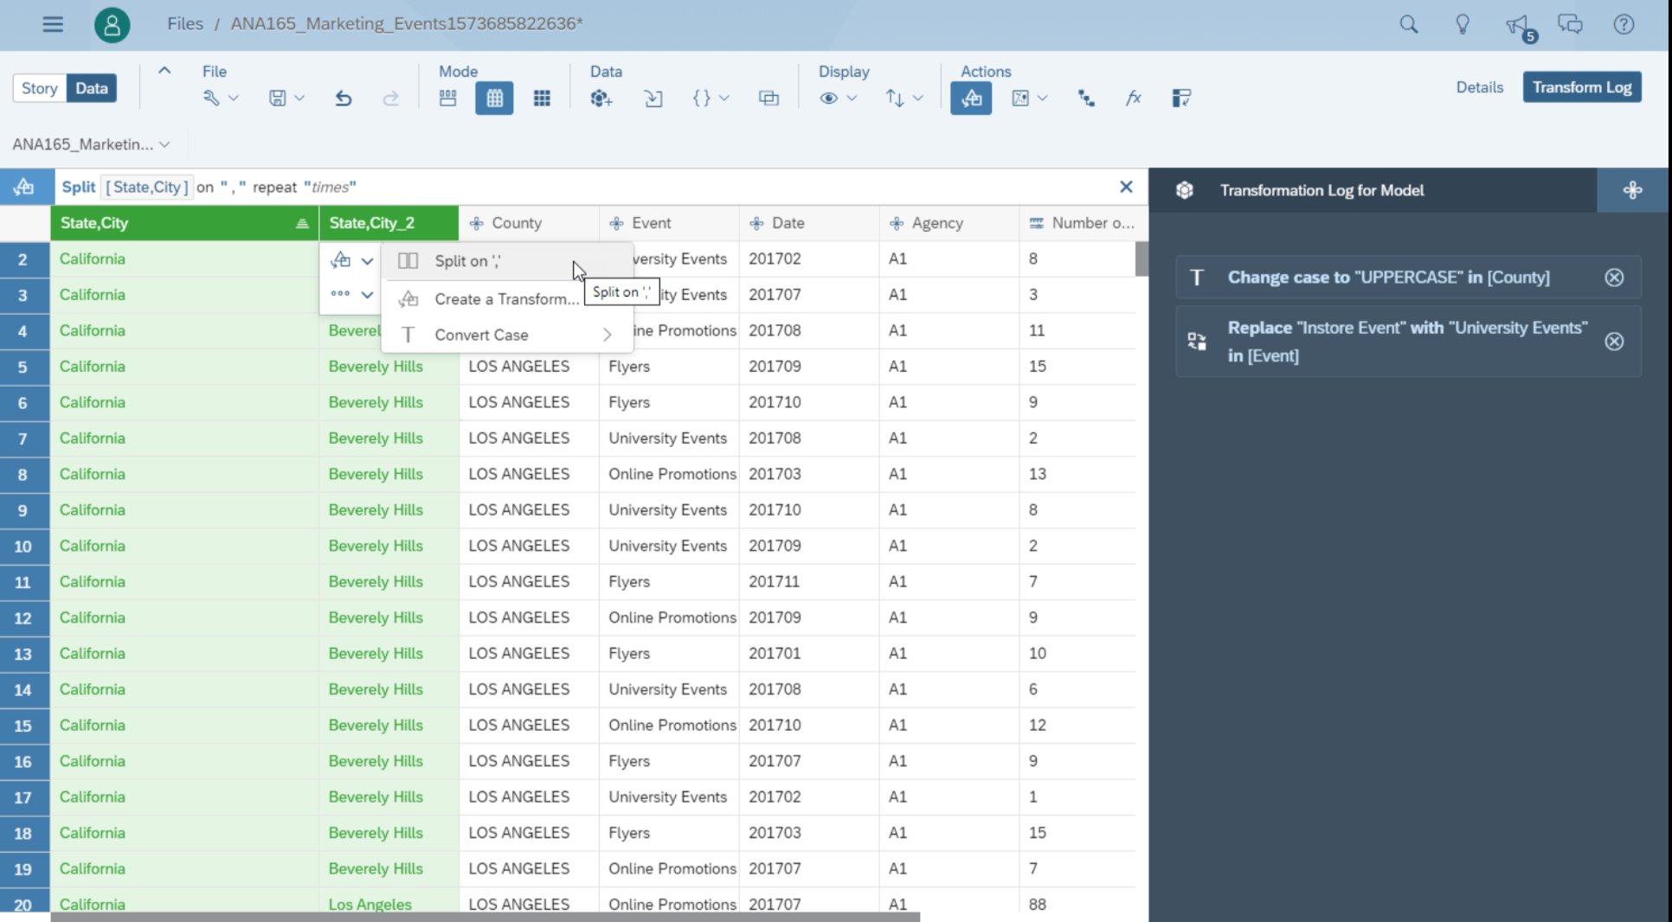Viewport: 1672px width, 922px height.
Task: Open the ANA165_Marketin... dataset dropdown
Action: (x=90, y=144)
